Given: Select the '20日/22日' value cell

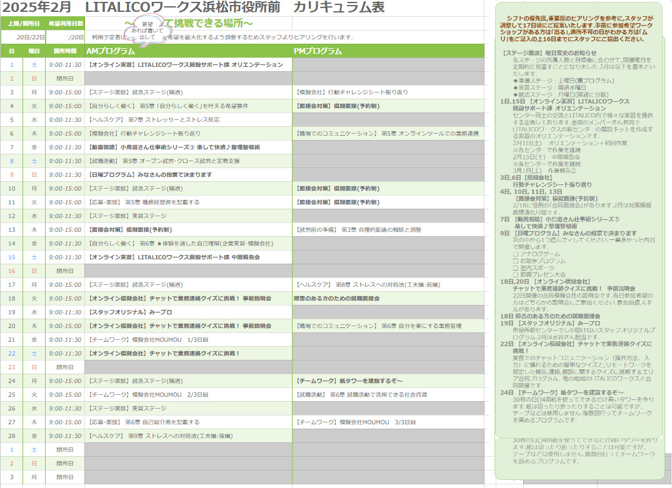Looking at the screenshot, I should 23,37.
